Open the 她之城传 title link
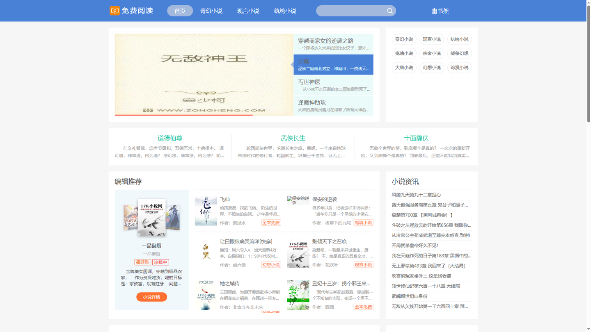The width and height of the screenshot is (591, 332). point(230,284)
